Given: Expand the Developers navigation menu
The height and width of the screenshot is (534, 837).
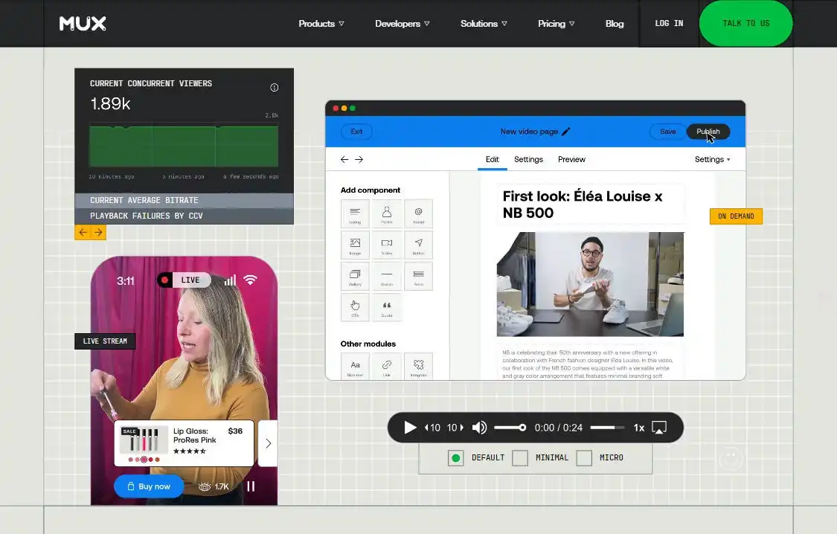Looking at the screenshot, I should coord(403,24).
